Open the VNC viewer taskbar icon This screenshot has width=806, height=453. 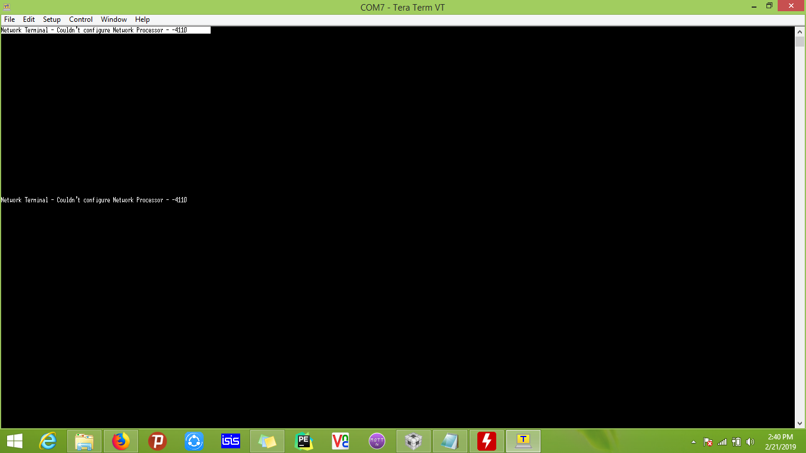pyautogui.click(x=340, y=441)
